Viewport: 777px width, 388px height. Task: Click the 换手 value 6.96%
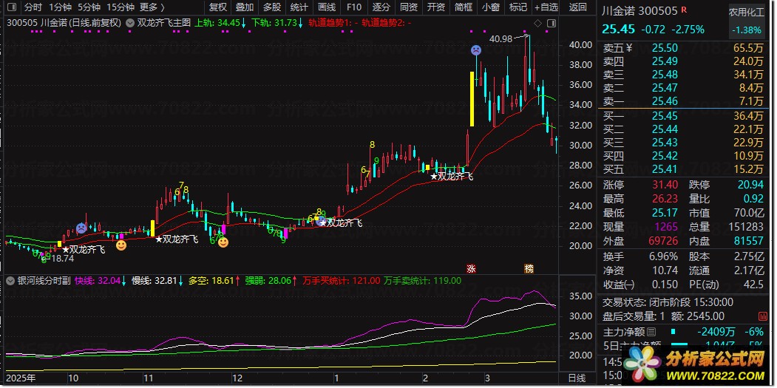pyautogui.click(x=662, y=256)
